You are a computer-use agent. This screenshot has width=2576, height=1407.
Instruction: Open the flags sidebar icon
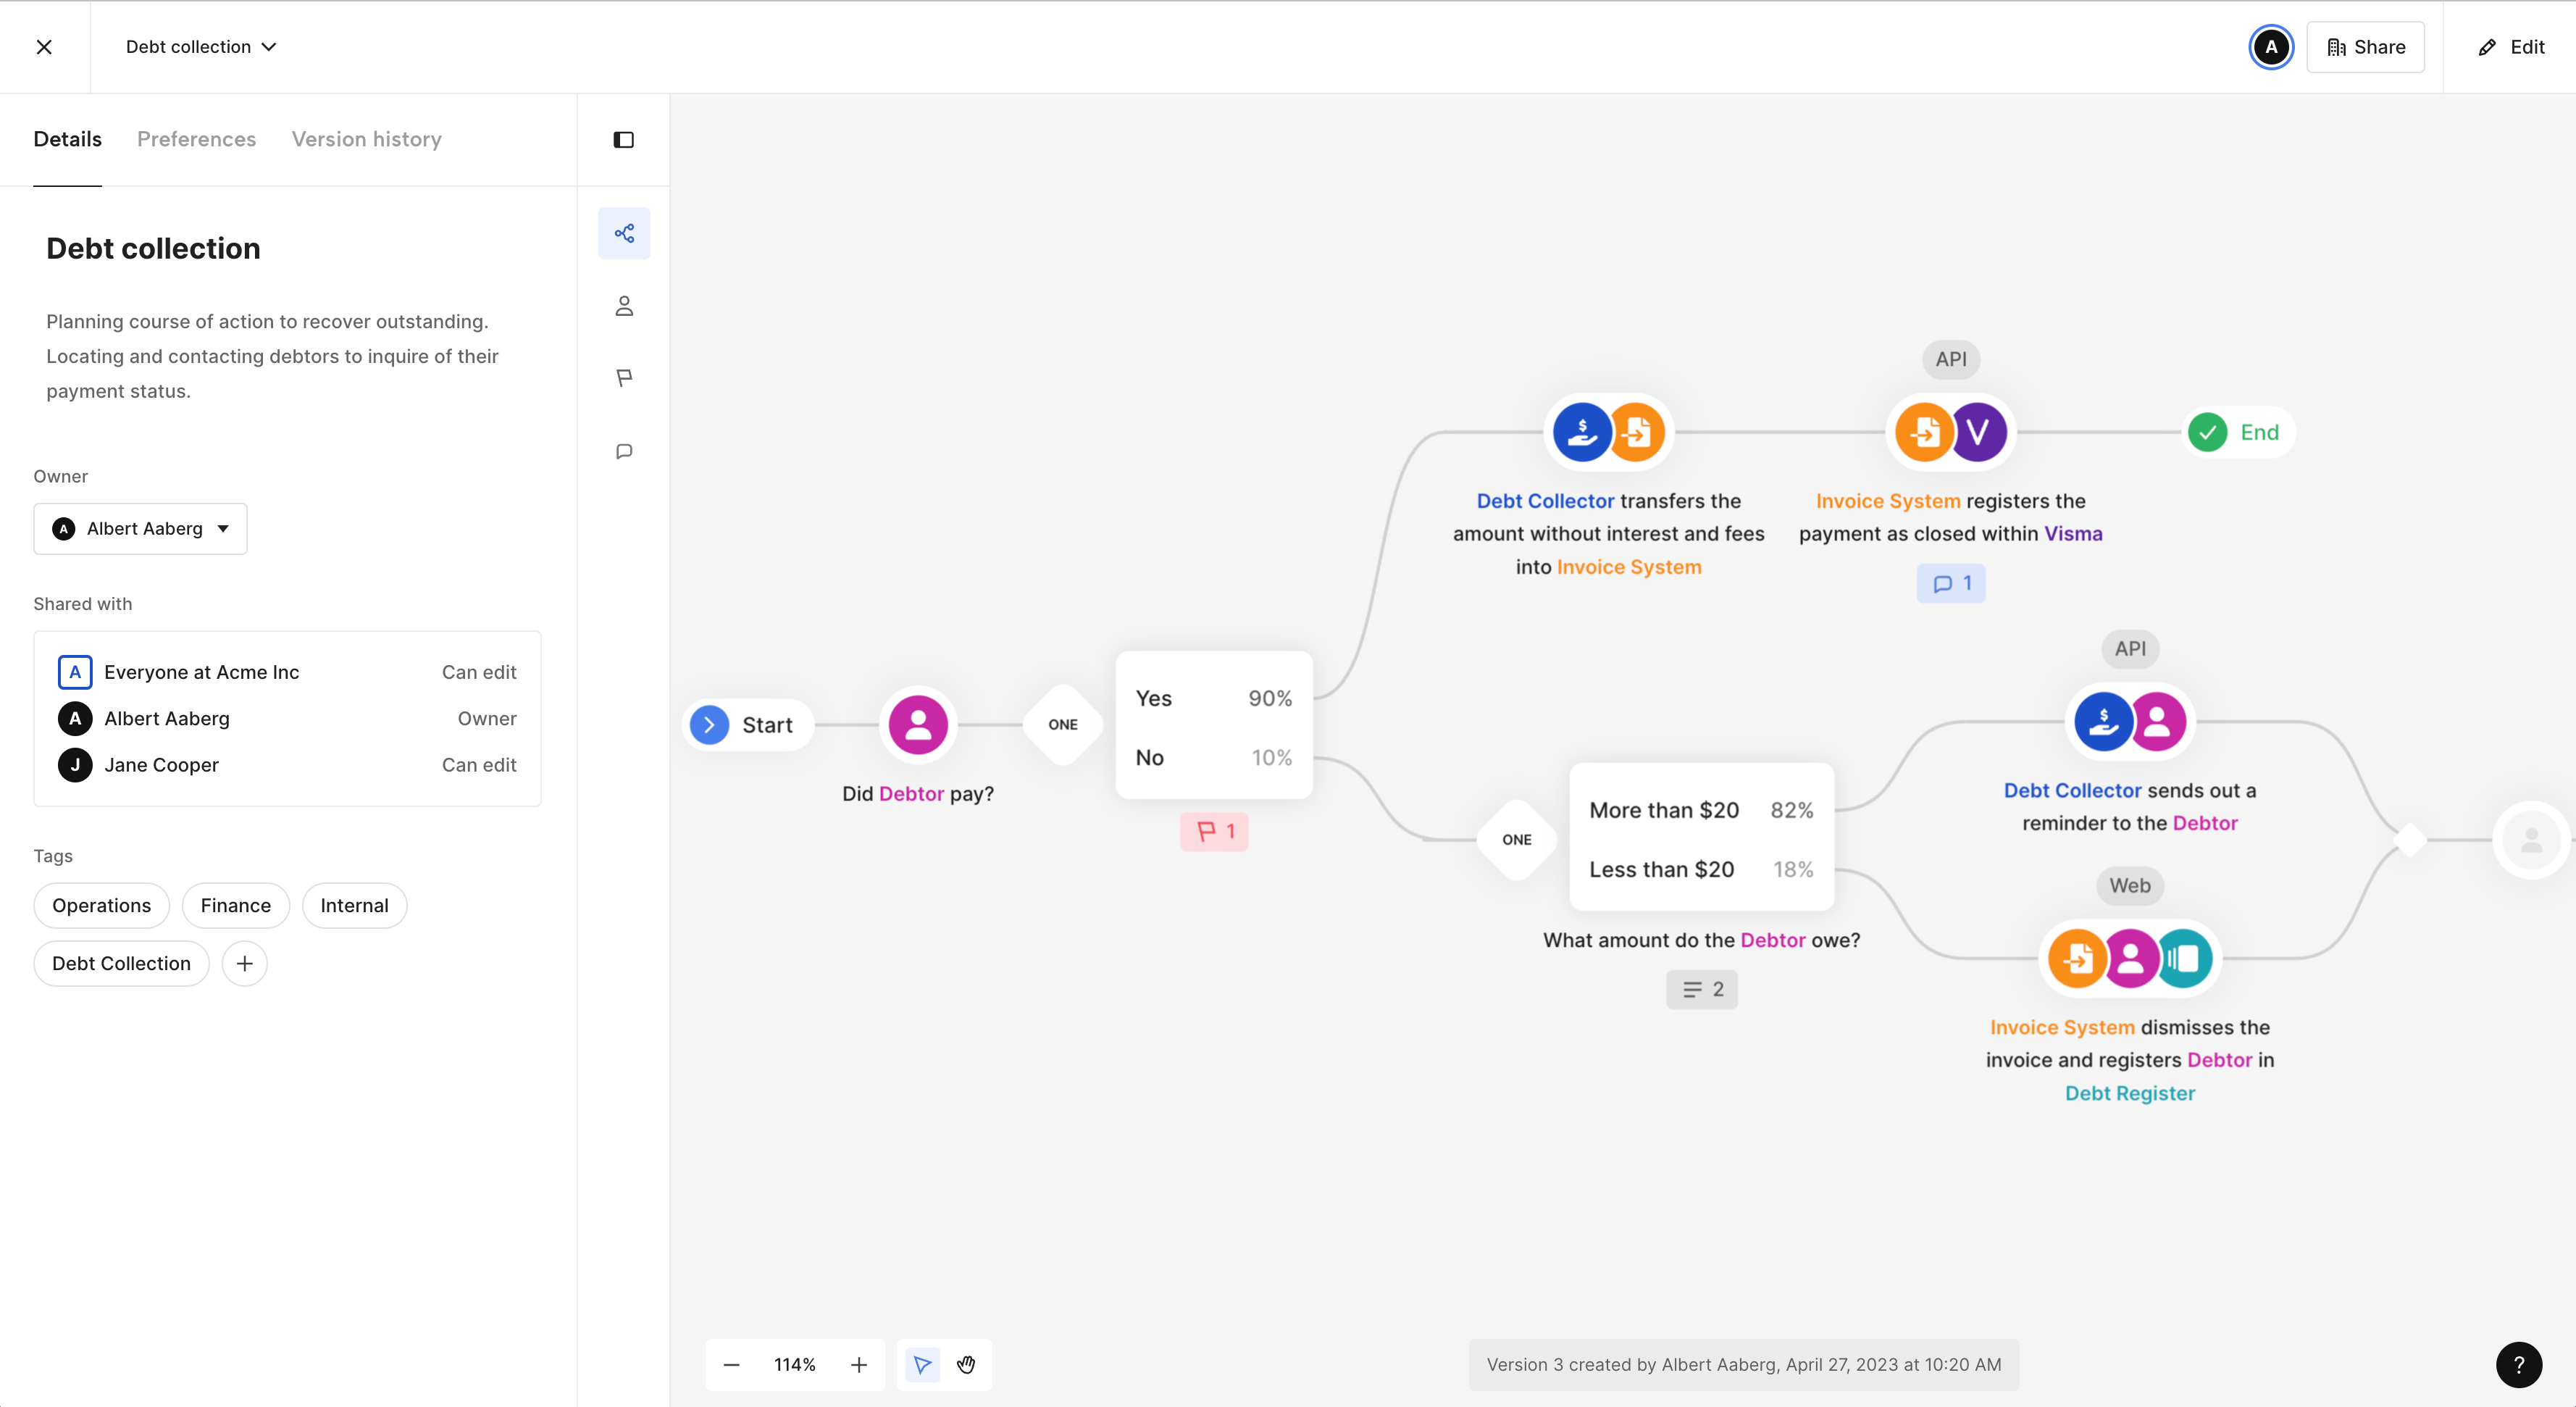click(624, 378)
